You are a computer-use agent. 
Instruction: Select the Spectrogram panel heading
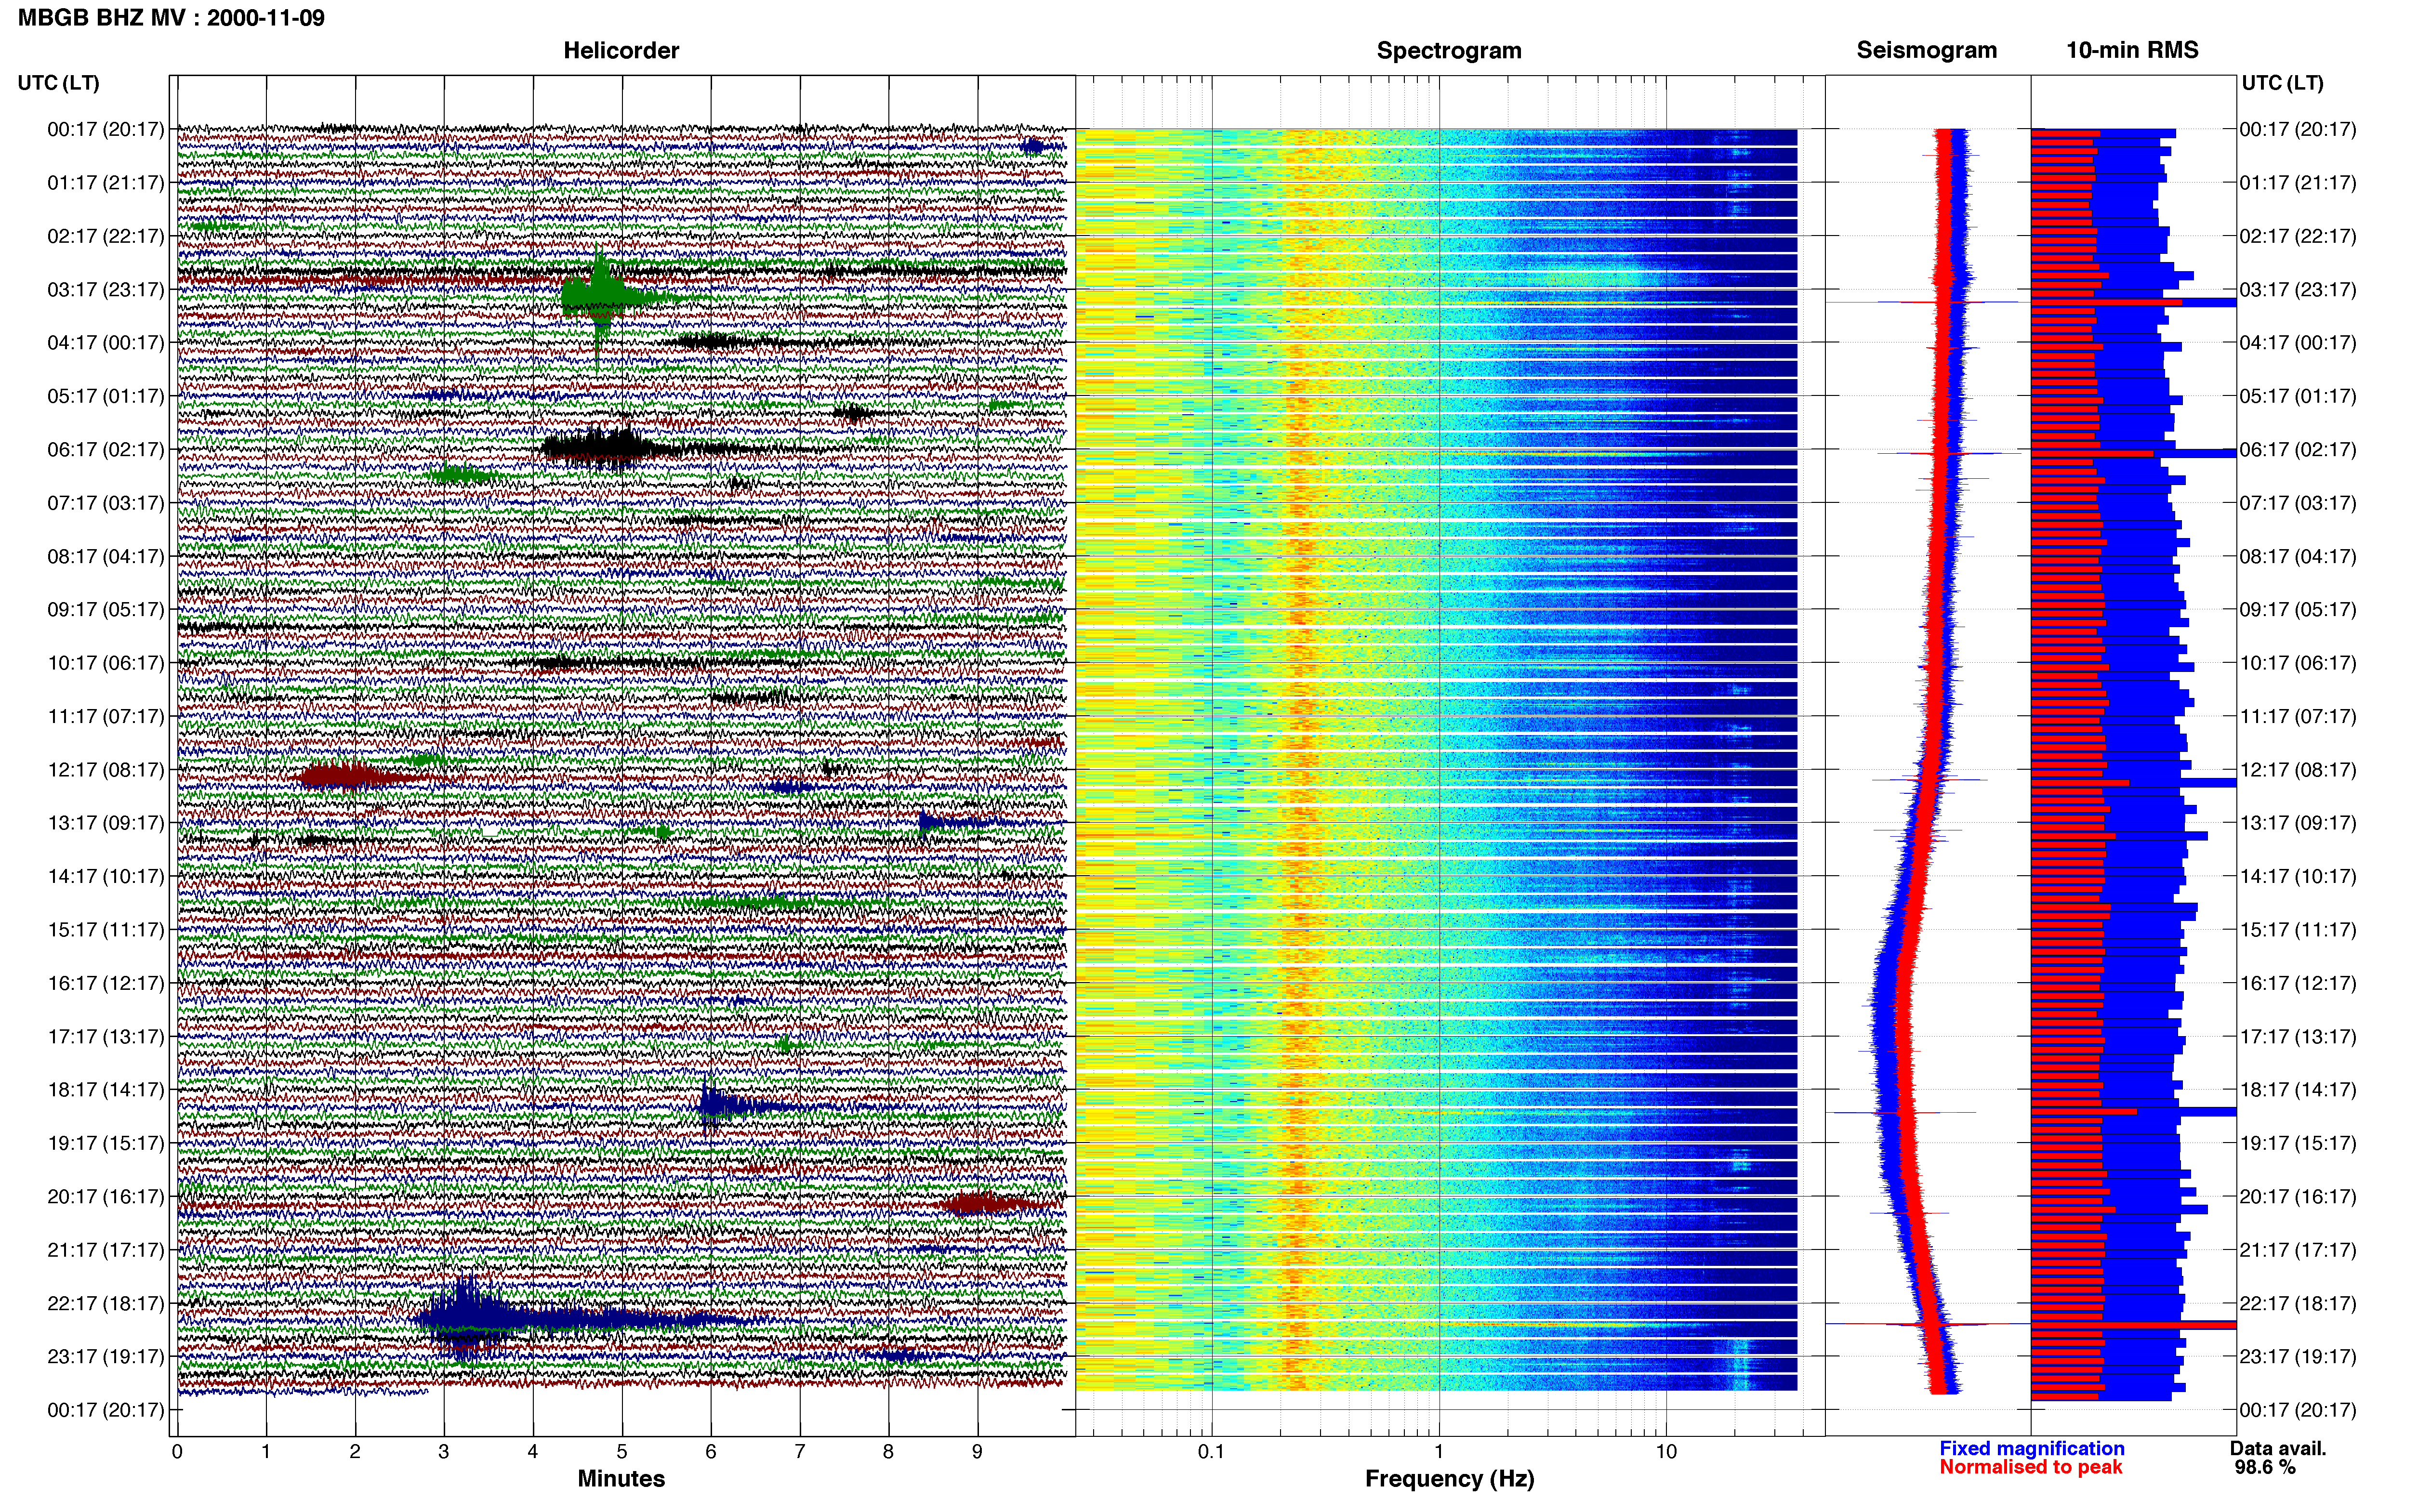click(x=1449, y=50)
